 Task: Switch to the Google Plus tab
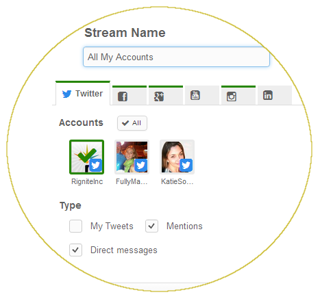tap(166, 96)
